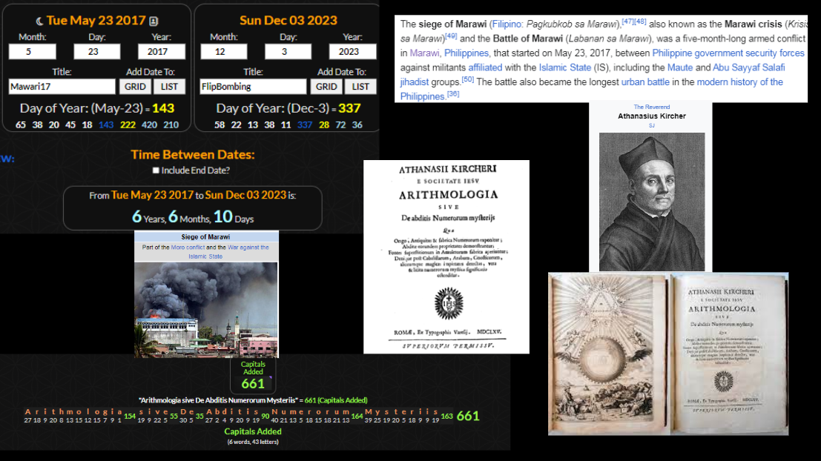
Task: Click the word 'Mysteriis' in the cipher breakdown
Action: coord(401,412)
